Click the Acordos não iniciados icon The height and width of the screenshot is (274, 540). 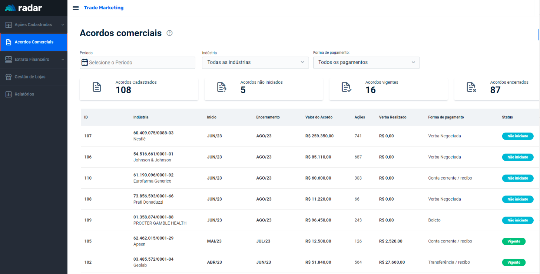pos(221,87)
